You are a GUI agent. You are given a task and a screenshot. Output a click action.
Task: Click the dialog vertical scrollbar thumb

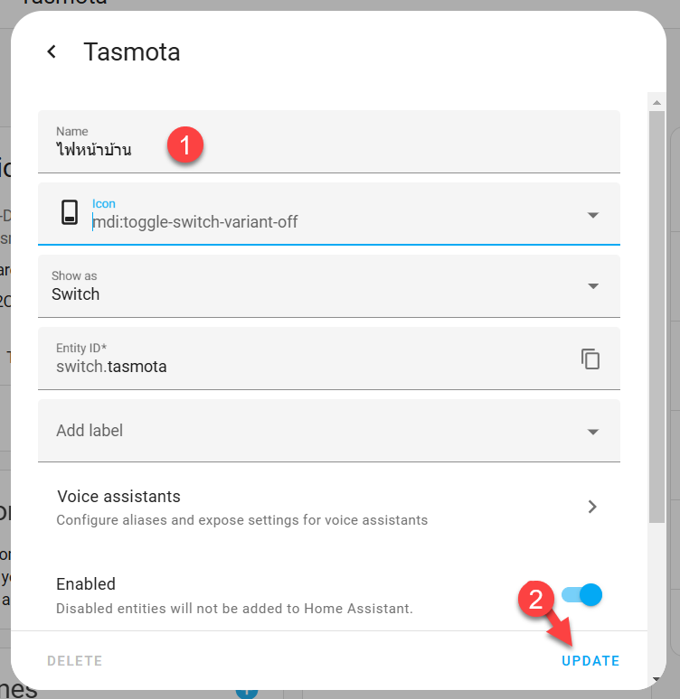pos(656,316)
